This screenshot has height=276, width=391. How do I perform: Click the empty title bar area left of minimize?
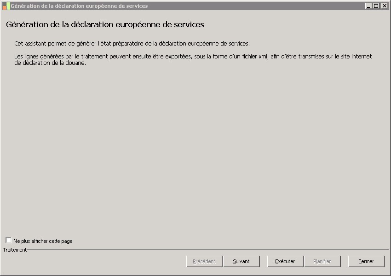[258, 6]
